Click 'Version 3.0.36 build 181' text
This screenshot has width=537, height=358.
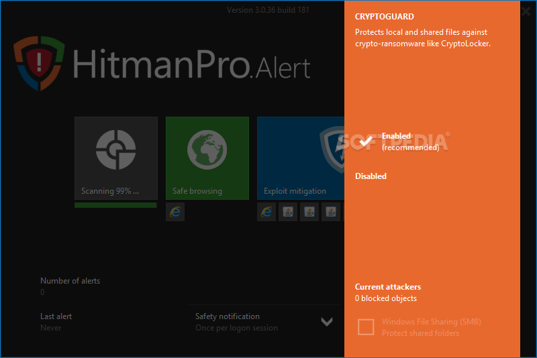click(x=268, y=10)
